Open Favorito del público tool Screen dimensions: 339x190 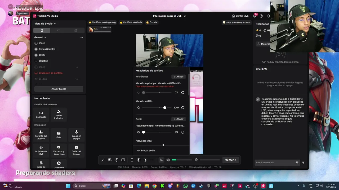click(x=41, y=135)
